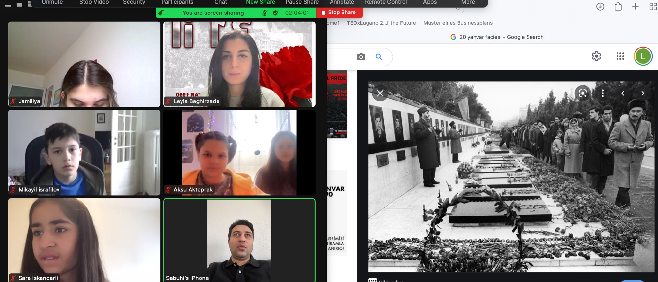Select Sabuhi's iPhone video tile
This screenshot has width=658, height=282.
pyautogui.click(x=239, y=240)
